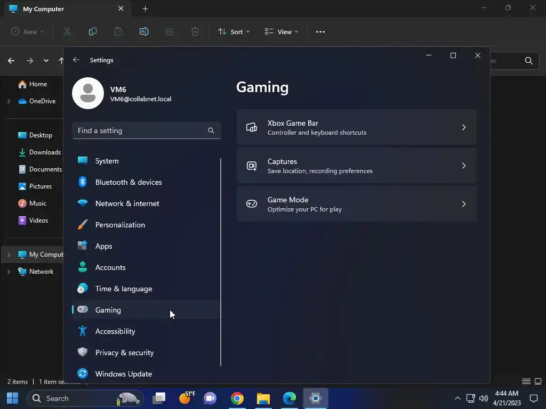Click the taskbar Search box
This screenshot has height=409, width=546.
tap(85, 398)
